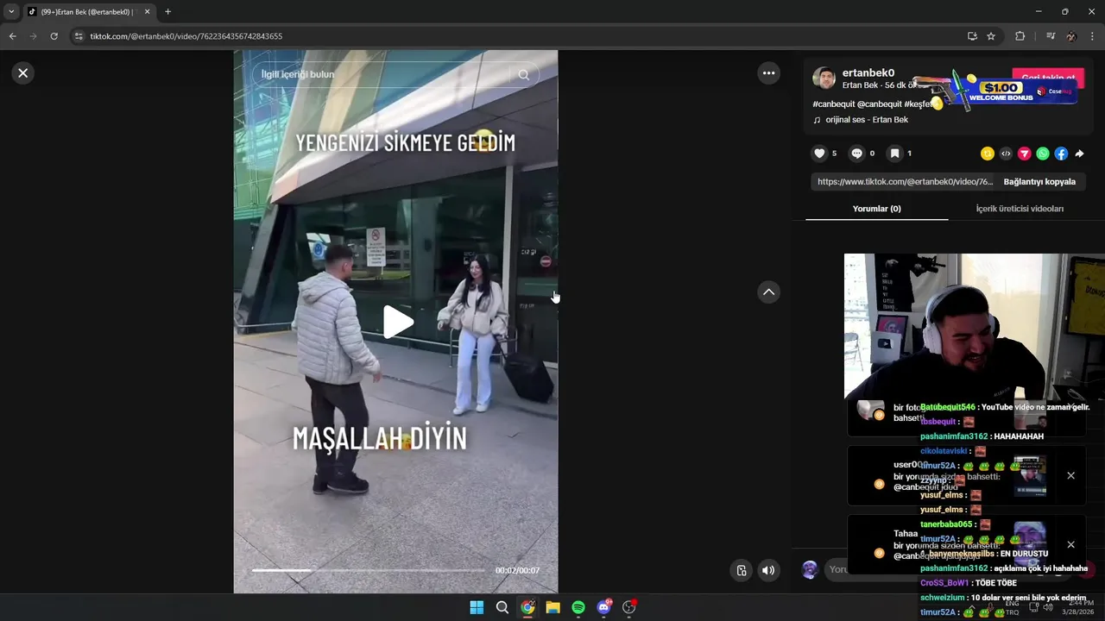Go to previous video with up chevron
The image size is (1105, 621).
pos(768,292)
